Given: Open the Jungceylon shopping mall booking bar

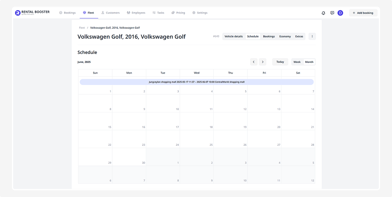Looking at the screenshot, I should click(196, 82).
